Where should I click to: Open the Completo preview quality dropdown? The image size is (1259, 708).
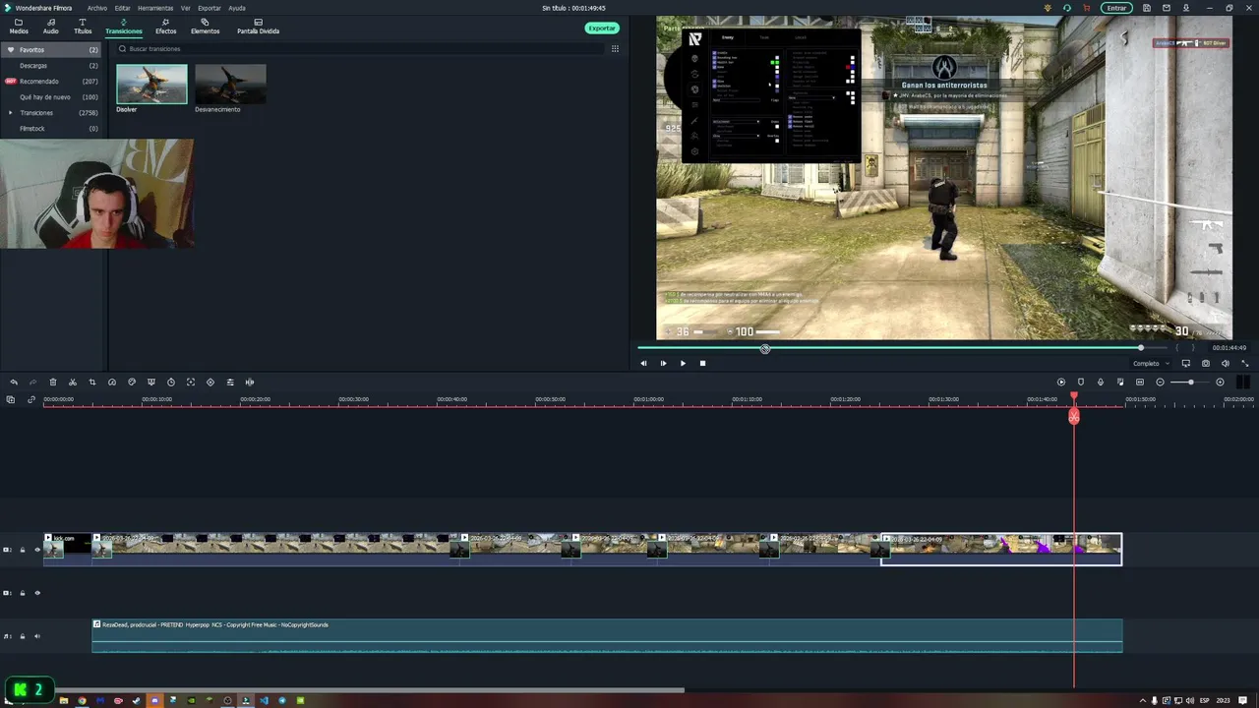pos(1151,363)
